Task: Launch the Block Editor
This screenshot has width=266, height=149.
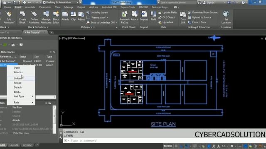Action: (56, 17)
